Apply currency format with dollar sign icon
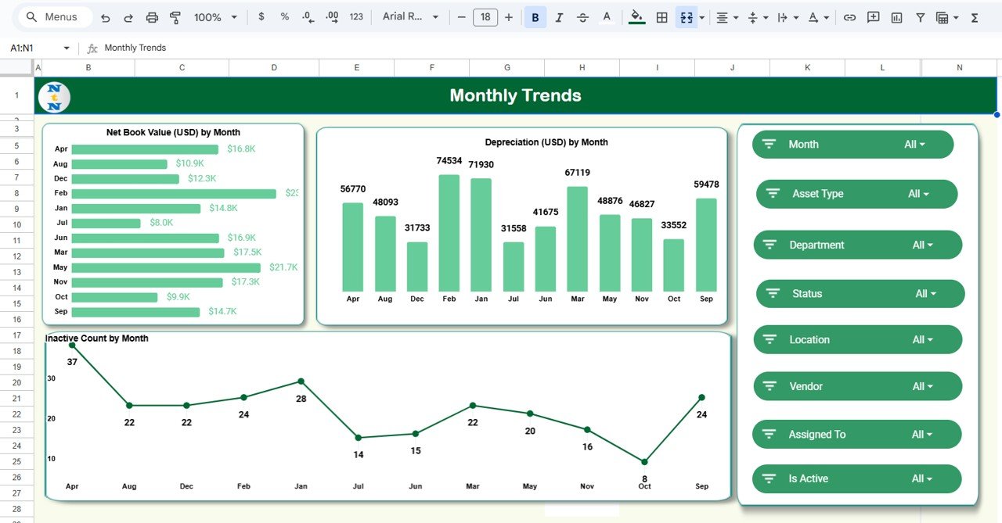The width and height of the screenshot is (1002, 523). coord(261,16)
